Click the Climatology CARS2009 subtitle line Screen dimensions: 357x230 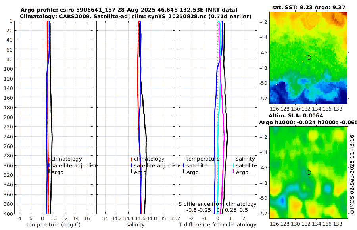pos(136,16)
